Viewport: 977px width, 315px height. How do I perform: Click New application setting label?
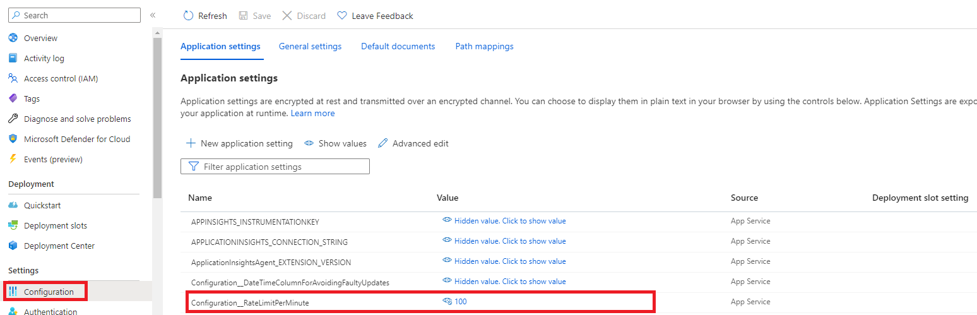[247, 143]
